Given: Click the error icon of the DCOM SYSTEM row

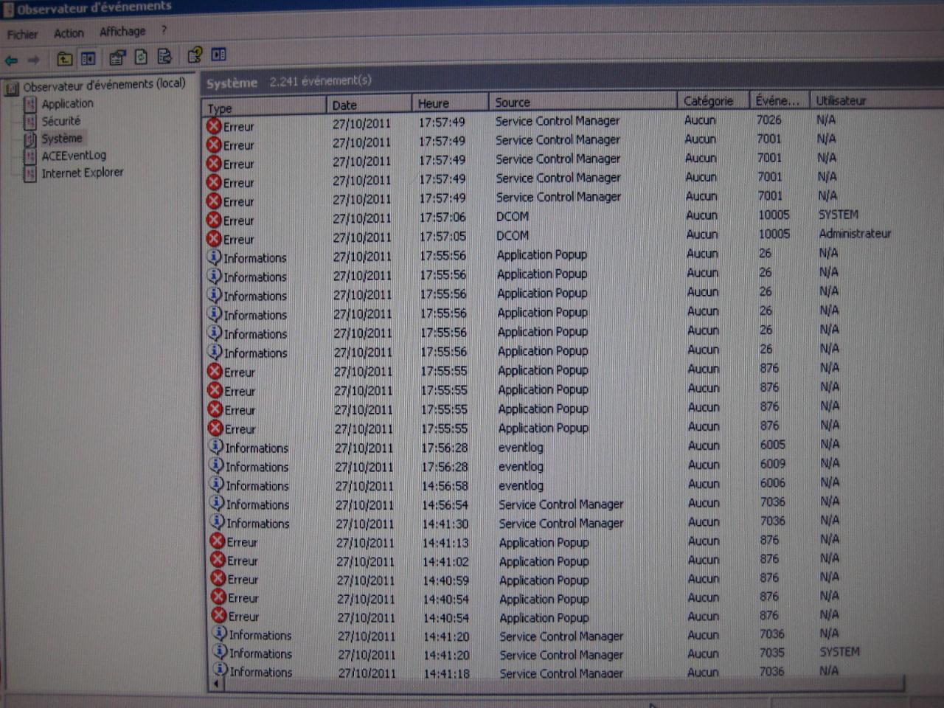Looking at the screenshot, I should pyautogui.click(x=215, y=220).
